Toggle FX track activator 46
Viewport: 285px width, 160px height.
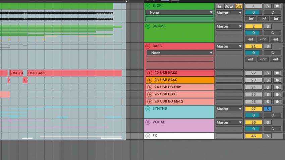coord(253,136)
